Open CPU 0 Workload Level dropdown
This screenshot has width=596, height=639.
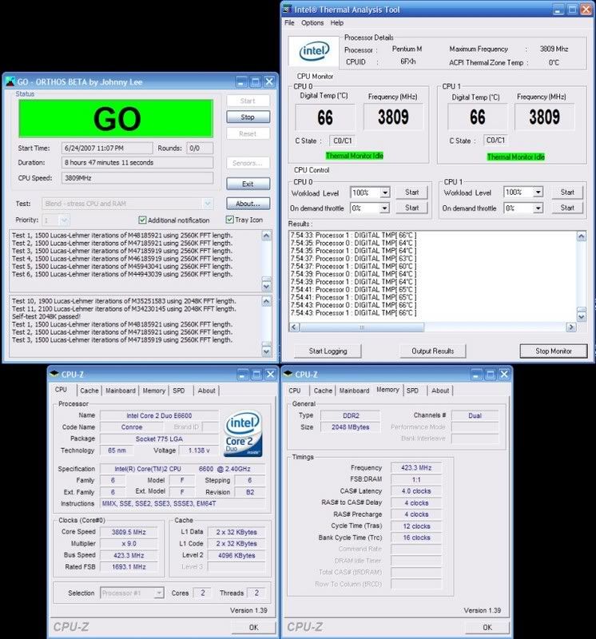pyautogui.click(x=384, y=192)
